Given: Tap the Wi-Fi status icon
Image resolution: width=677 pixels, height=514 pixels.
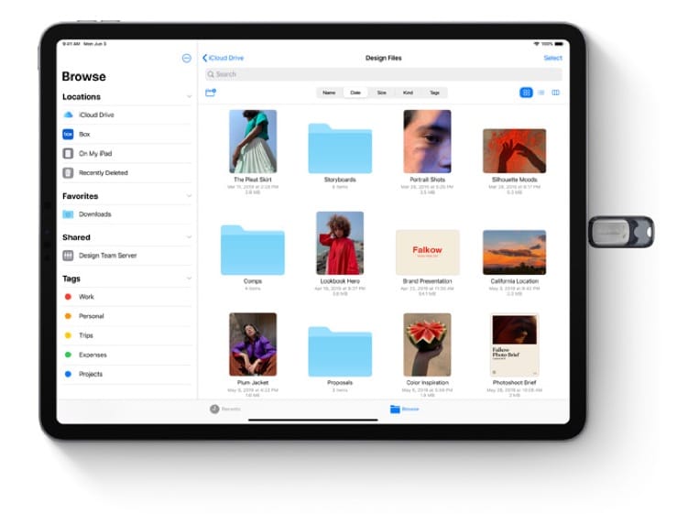Looking at the screenshot, I should [x=537, y=44].
